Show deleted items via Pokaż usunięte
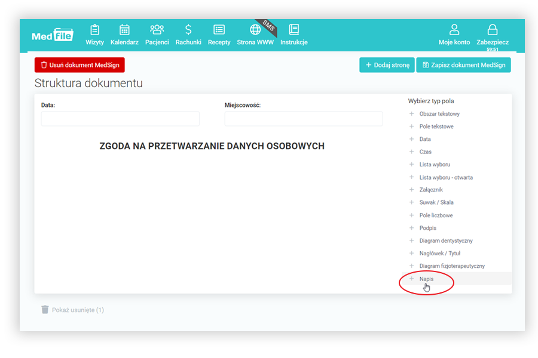538x358 pixels. pyautogui.click(x=72, y=310)
